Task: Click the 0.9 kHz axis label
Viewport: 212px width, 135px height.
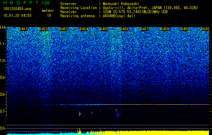Action: pos(3,78)
